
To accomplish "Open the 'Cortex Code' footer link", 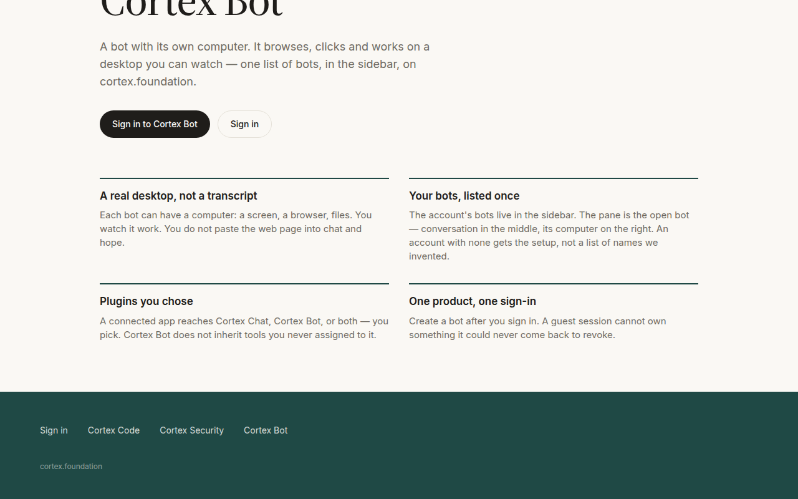I will [113, 430].
